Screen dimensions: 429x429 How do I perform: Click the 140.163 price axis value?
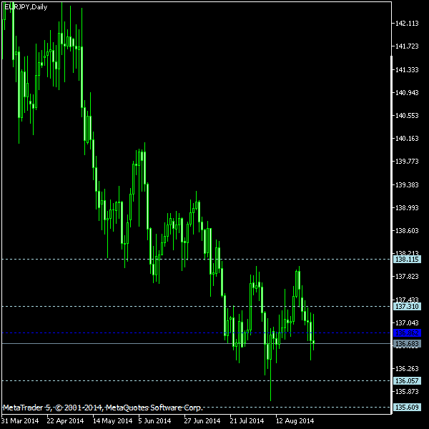(x=407, y=139)
